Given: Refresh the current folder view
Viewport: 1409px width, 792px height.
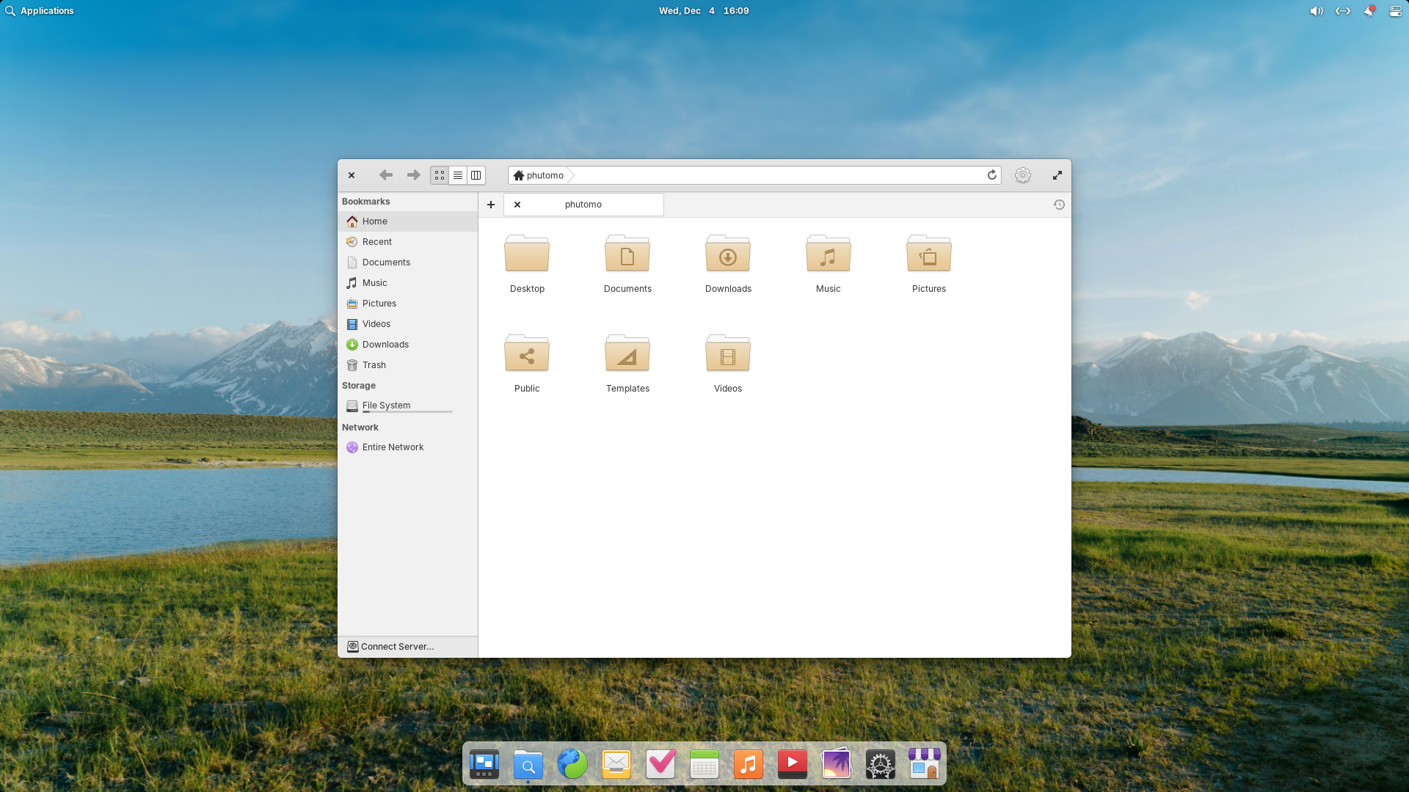Looking at the screenshot, I should click(x=991, y=175).
